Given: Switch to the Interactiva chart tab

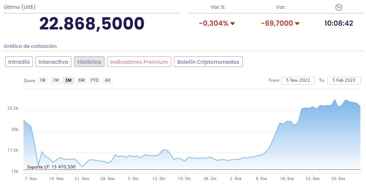Looking at the screenshot, I should [53, 62].
